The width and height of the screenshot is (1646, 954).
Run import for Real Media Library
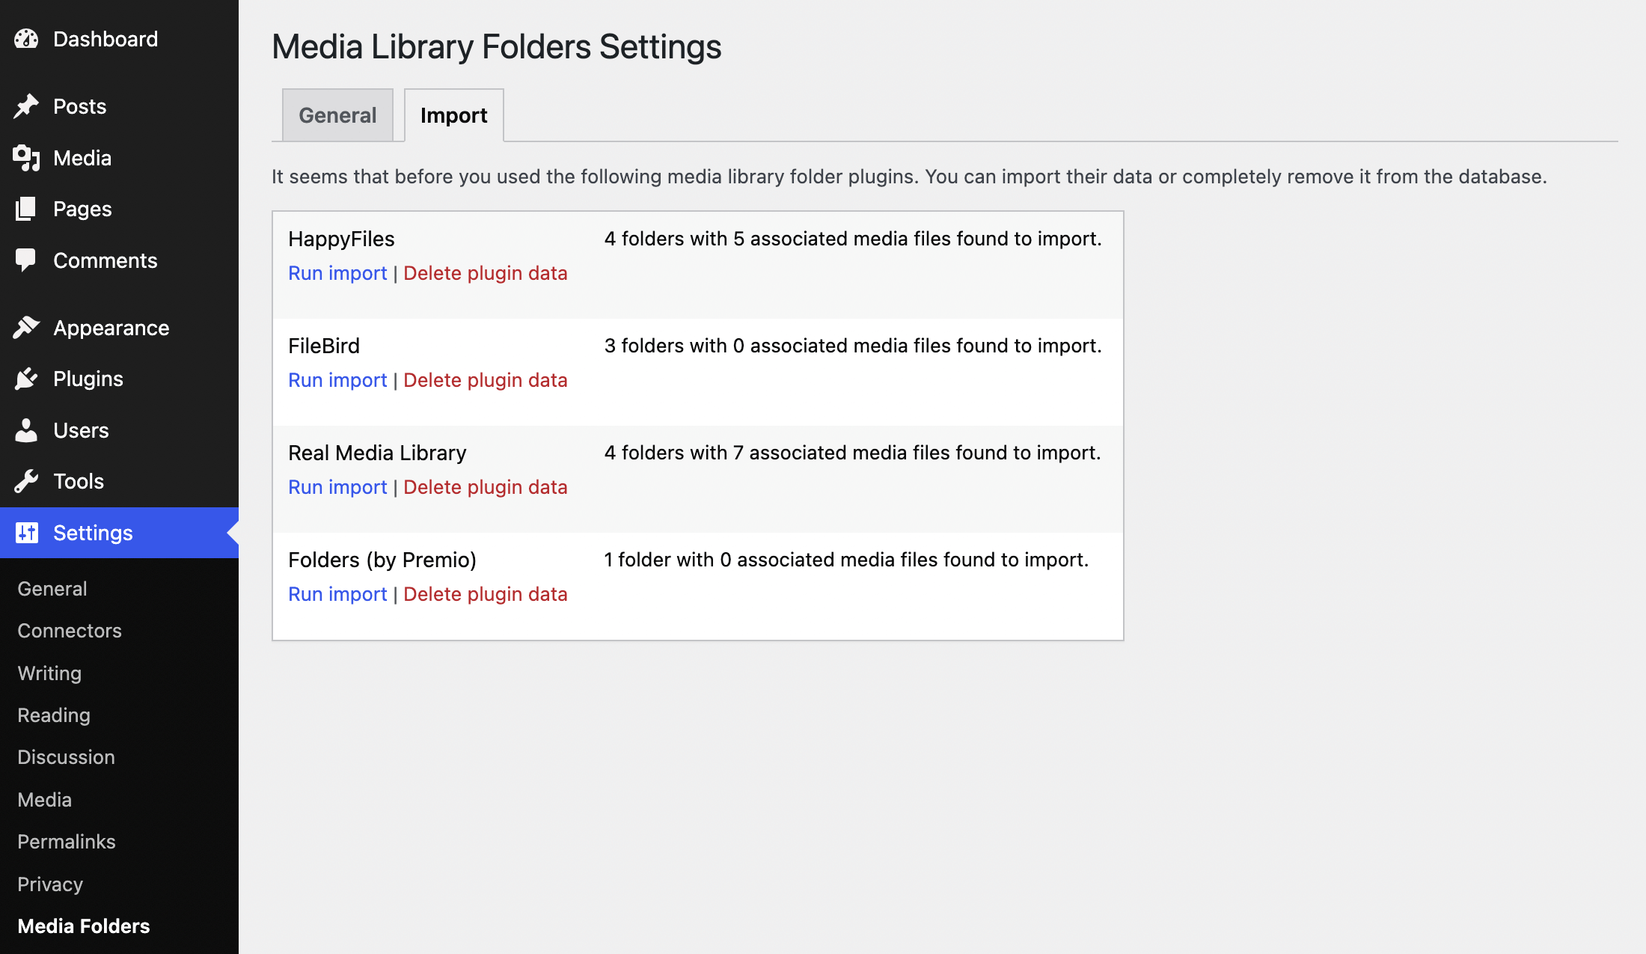pyautogui.click(x=337, y=487)
